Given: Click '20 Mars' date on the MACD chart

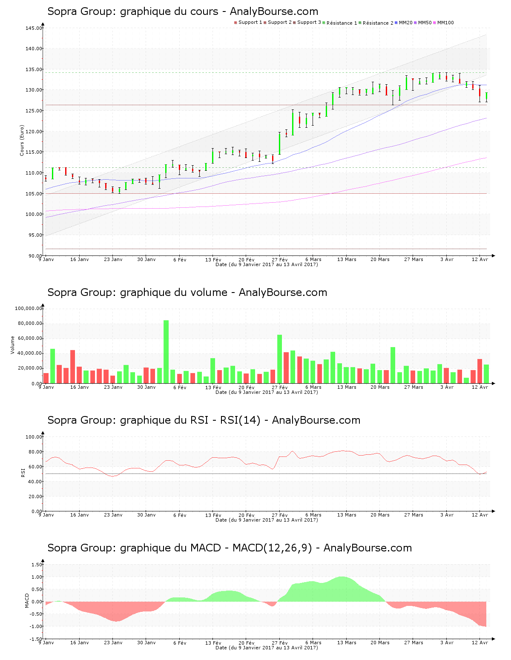Looking at the screenshot, I should tap(380, 643).
